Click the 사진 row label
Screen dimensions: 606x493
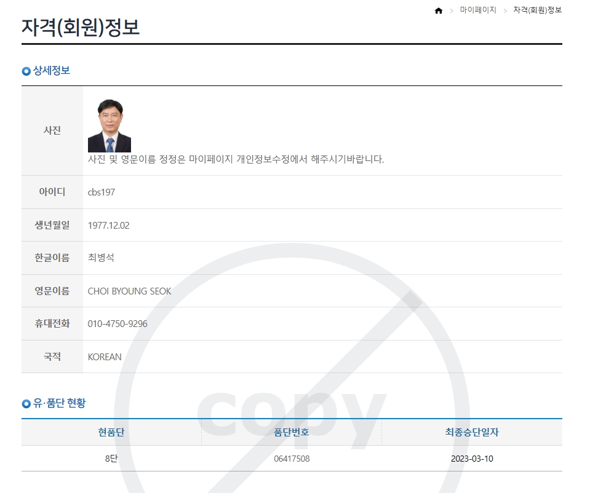[52, 130]
